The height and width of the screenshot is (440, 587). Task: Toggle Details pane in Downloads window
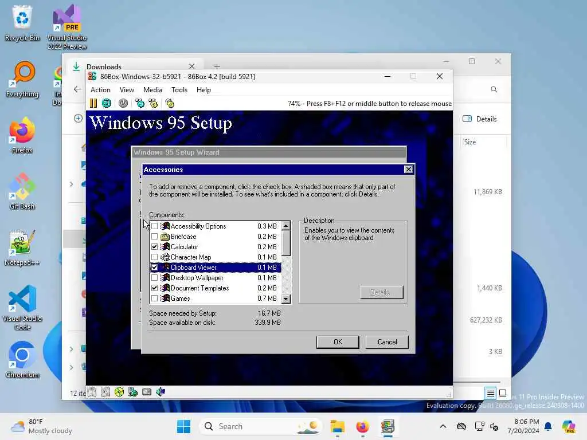click(x=480, y=119)
